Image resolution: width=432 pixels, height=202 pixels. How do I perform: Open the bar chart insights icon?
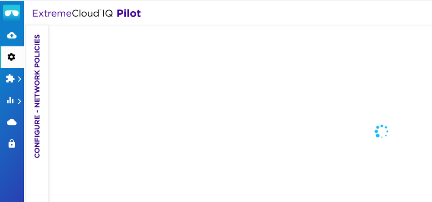click(x=10, y=101)
